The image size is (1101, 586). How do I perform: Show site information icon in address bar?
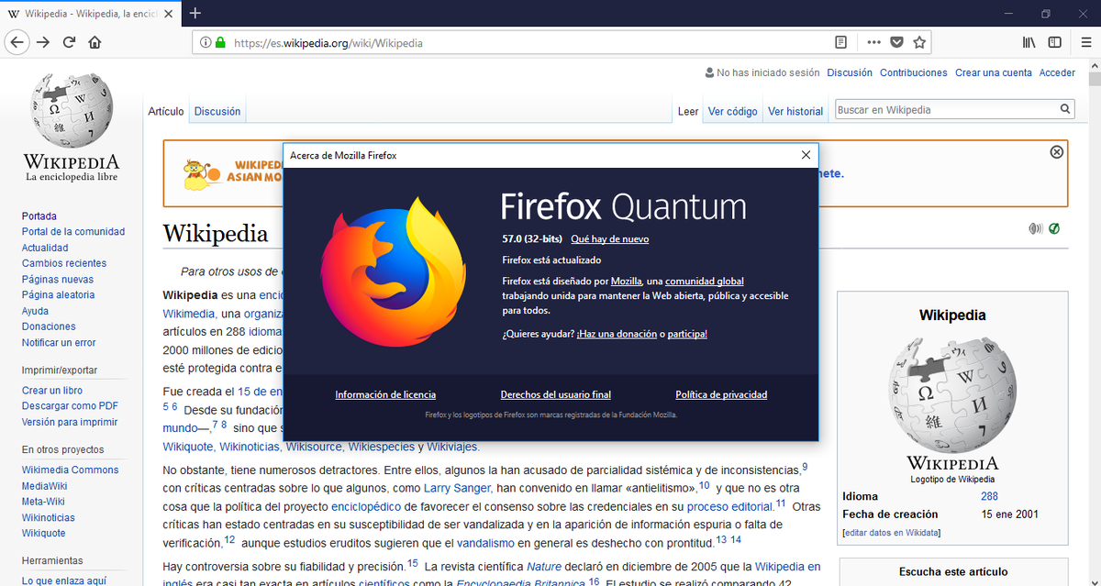coord(206,42)
